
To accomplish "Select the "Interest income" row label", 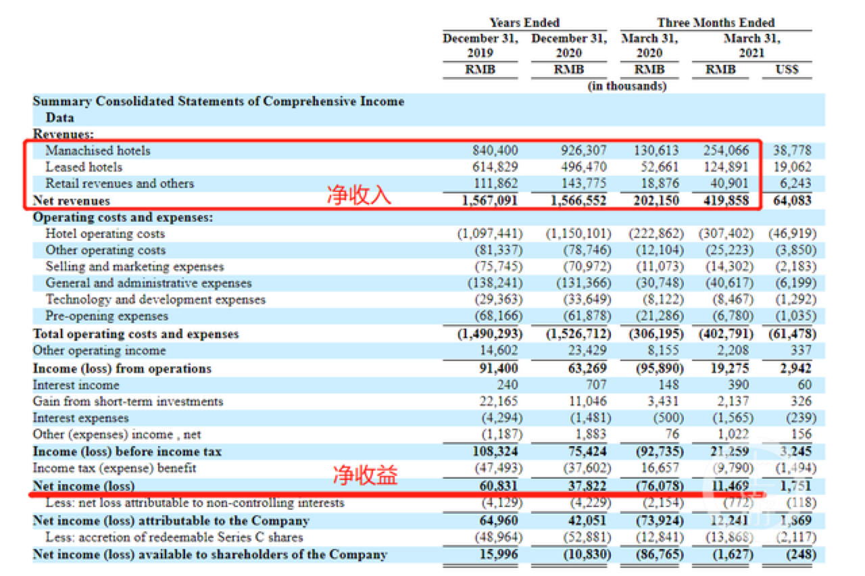I will [x=76, y=385].
